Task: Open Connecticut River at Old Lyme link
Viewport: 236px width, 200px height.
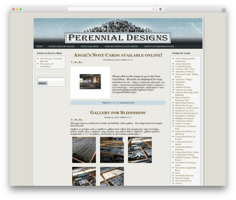Action: [x=185, y=133]
